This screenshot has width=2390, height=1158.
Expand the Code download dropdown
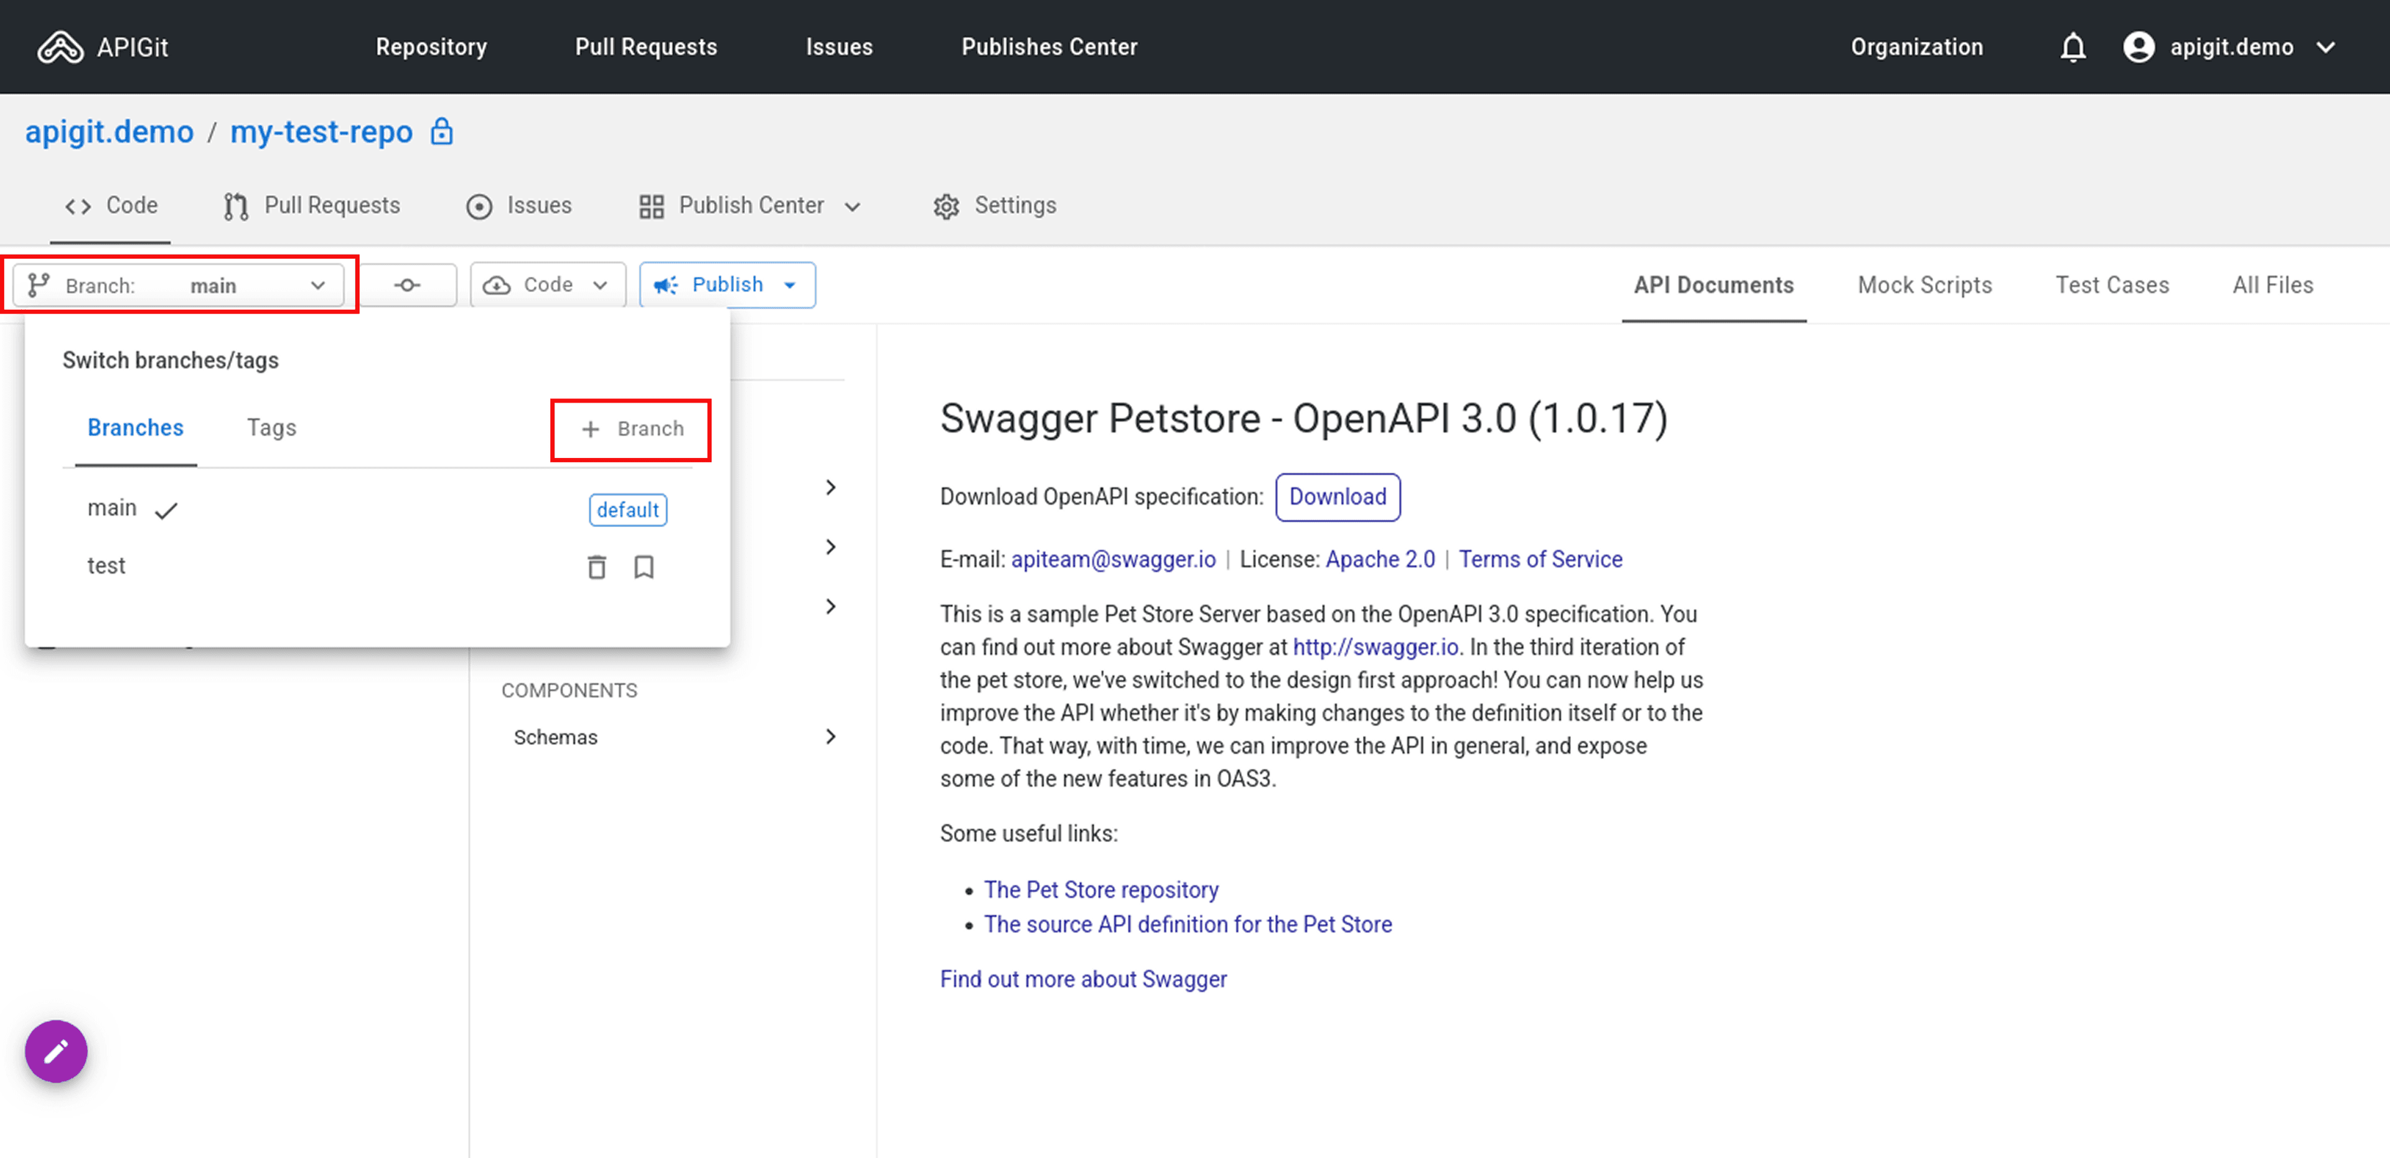click(600, 285)
